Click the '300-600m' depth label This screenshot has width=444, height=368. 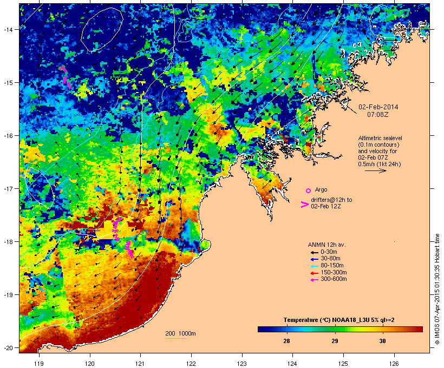334,279
